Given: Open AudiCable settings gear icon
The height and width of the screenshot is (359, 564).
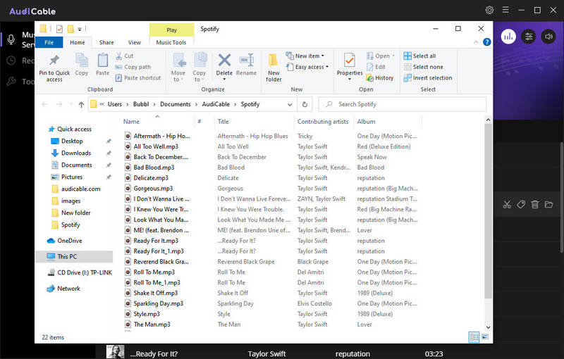Looking at the screenshot, I should click(x=489, y=10).
